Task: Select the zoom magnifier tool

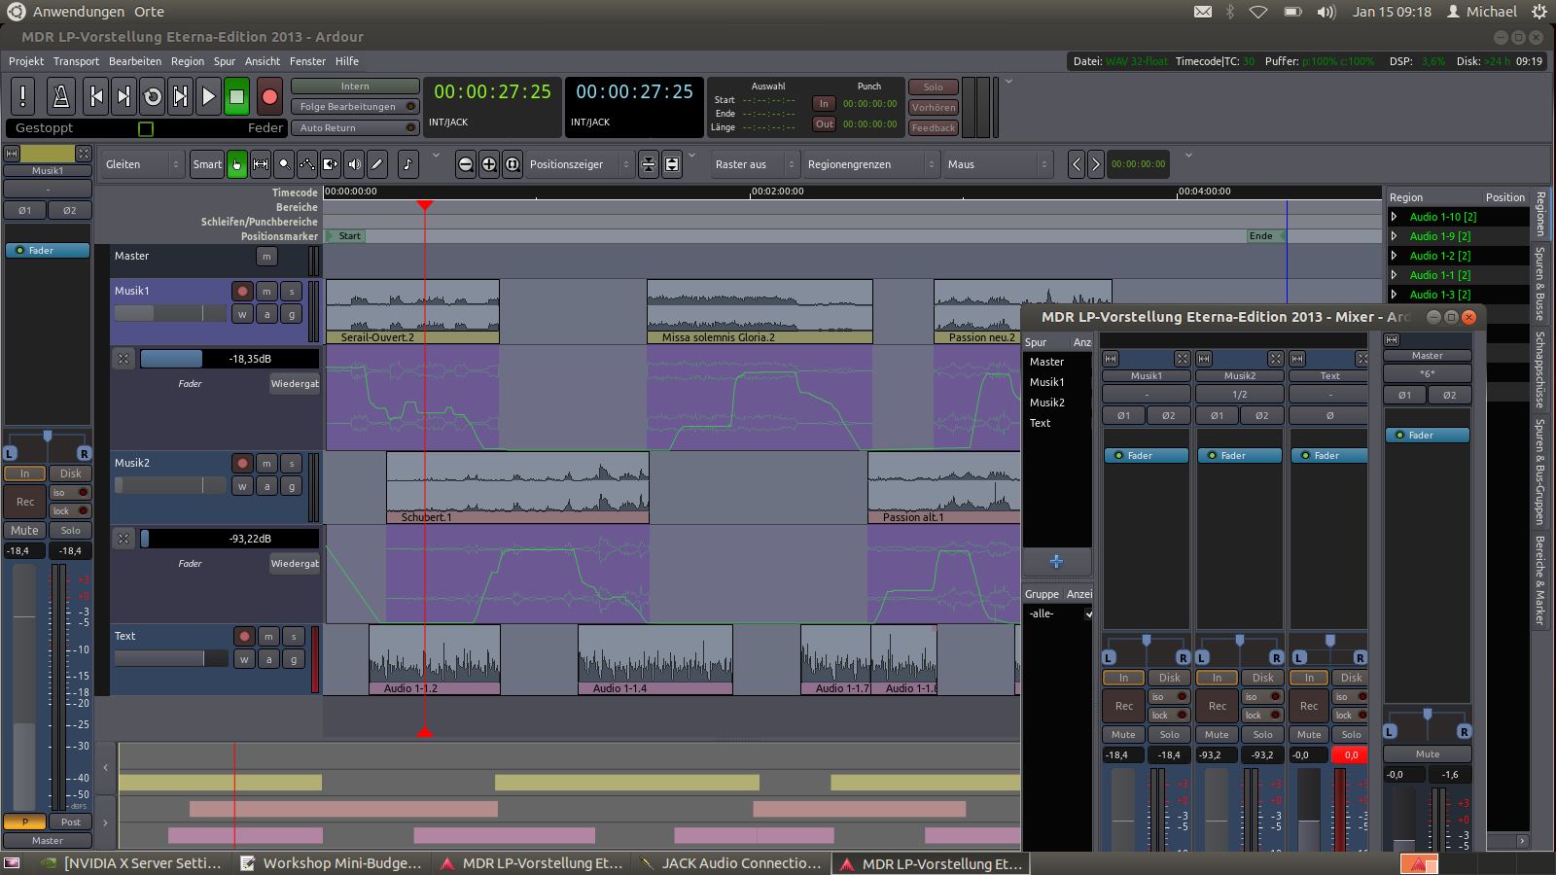Action: pos(284,164)
